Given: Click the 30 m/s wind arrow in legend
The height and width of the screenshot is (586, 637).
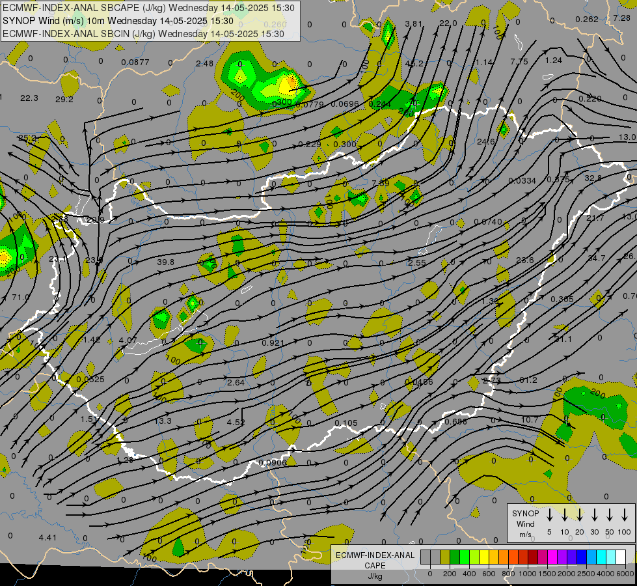Looking at the screenshot, I should tap(594, 515).
